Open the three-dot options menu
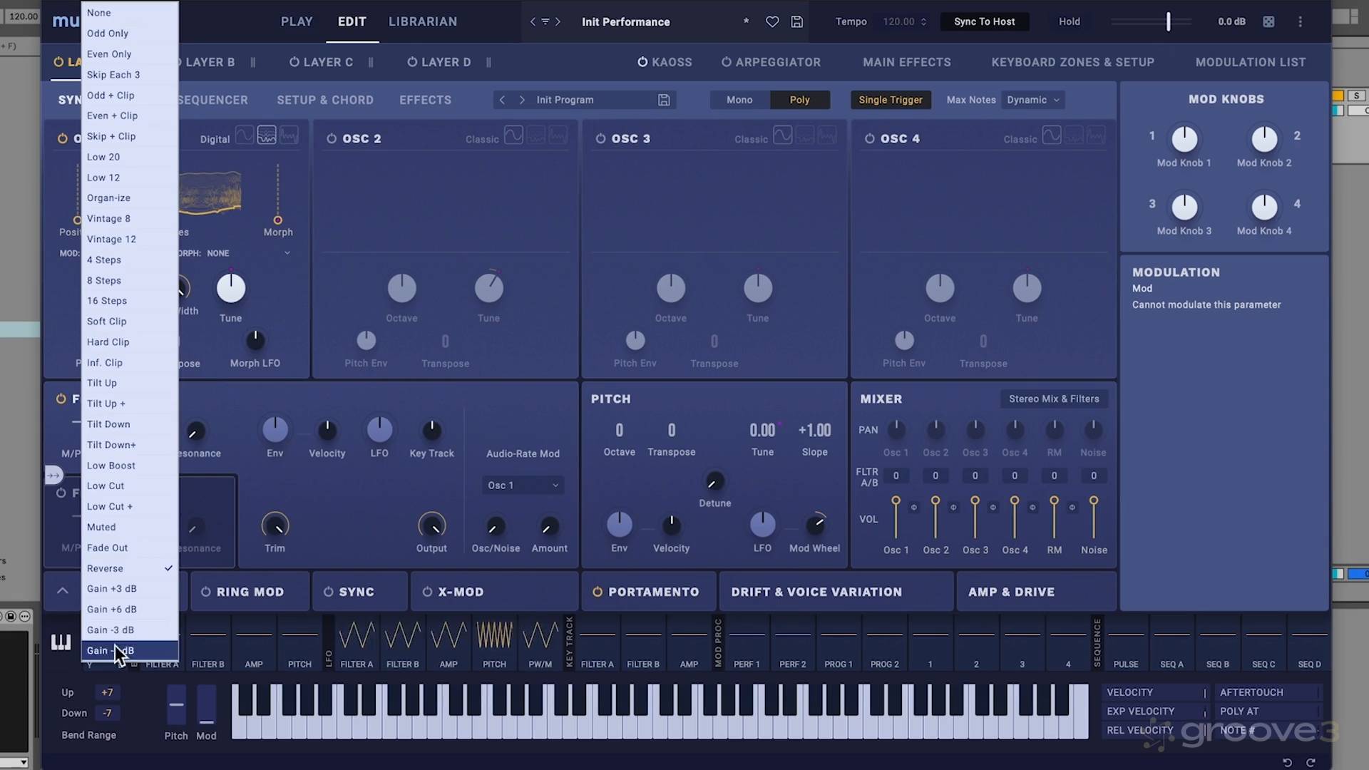Screen dimensions: 1369x770 tap(1300, 22)
